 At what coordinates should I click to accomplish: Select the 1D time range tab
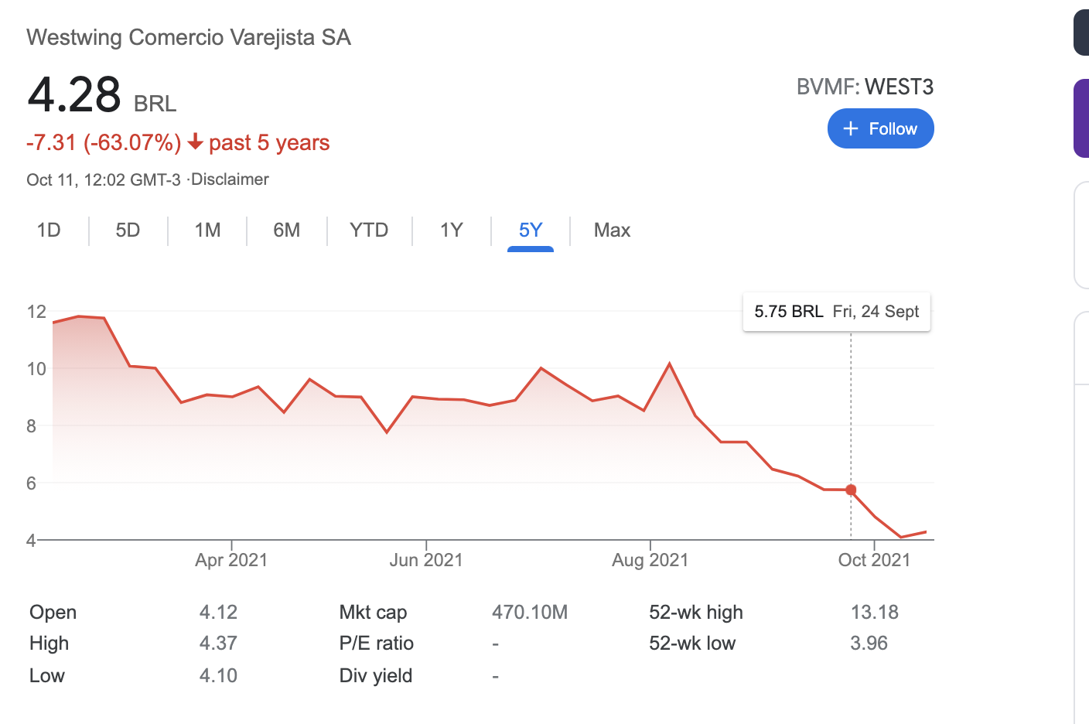(x=49, y=231)
